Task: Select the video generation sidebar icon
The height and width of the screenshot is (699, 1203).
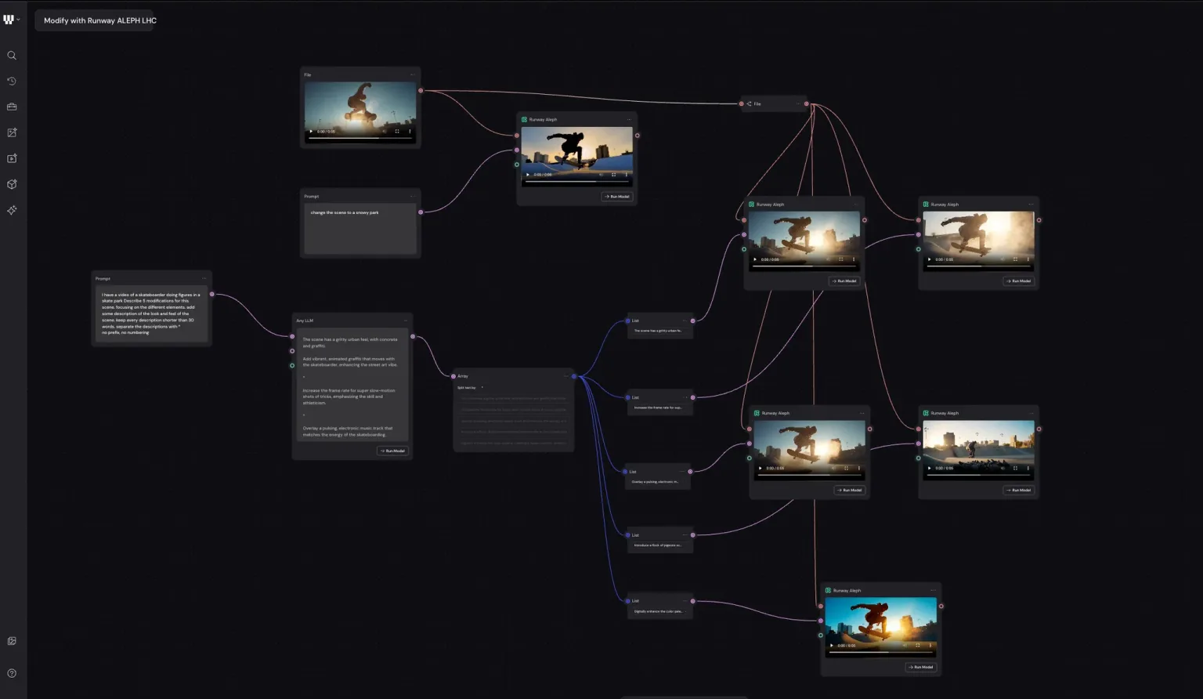Action: (12, 158)
